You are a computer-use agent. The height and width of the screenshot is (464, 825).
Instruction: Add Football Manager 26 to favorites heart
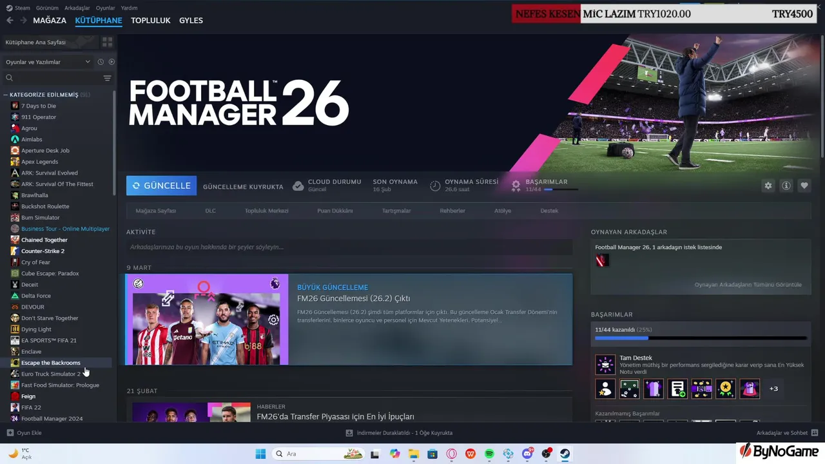click(804, 186)
